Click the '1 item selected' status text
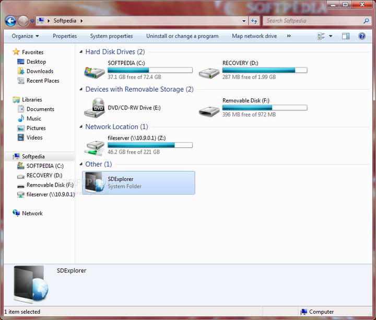Screen dimensions: 376x320 point(22,312)
